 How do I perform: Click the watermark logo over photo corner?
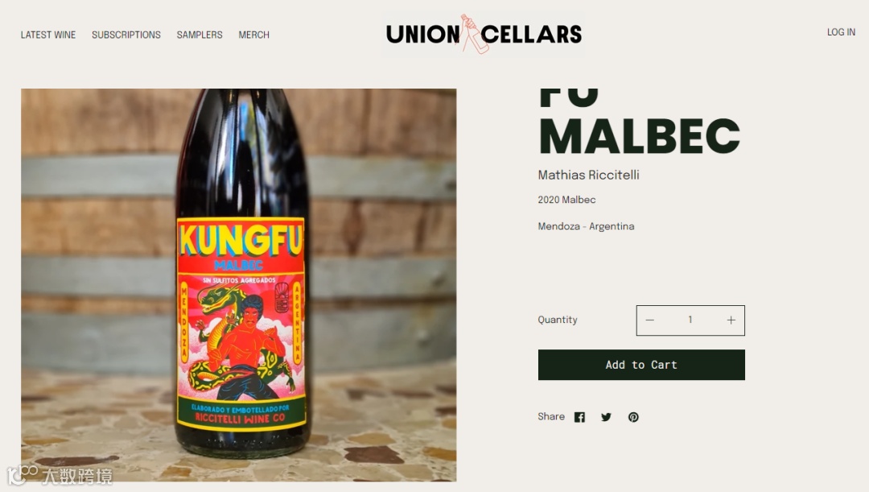[x=60, y=475]
